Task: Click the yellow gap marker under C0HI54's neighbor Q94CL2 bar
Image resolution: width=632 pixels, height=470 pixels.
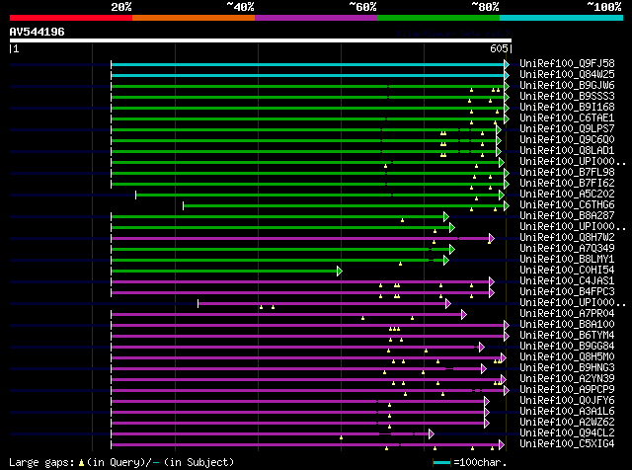Action: click(x=341, y=437)
